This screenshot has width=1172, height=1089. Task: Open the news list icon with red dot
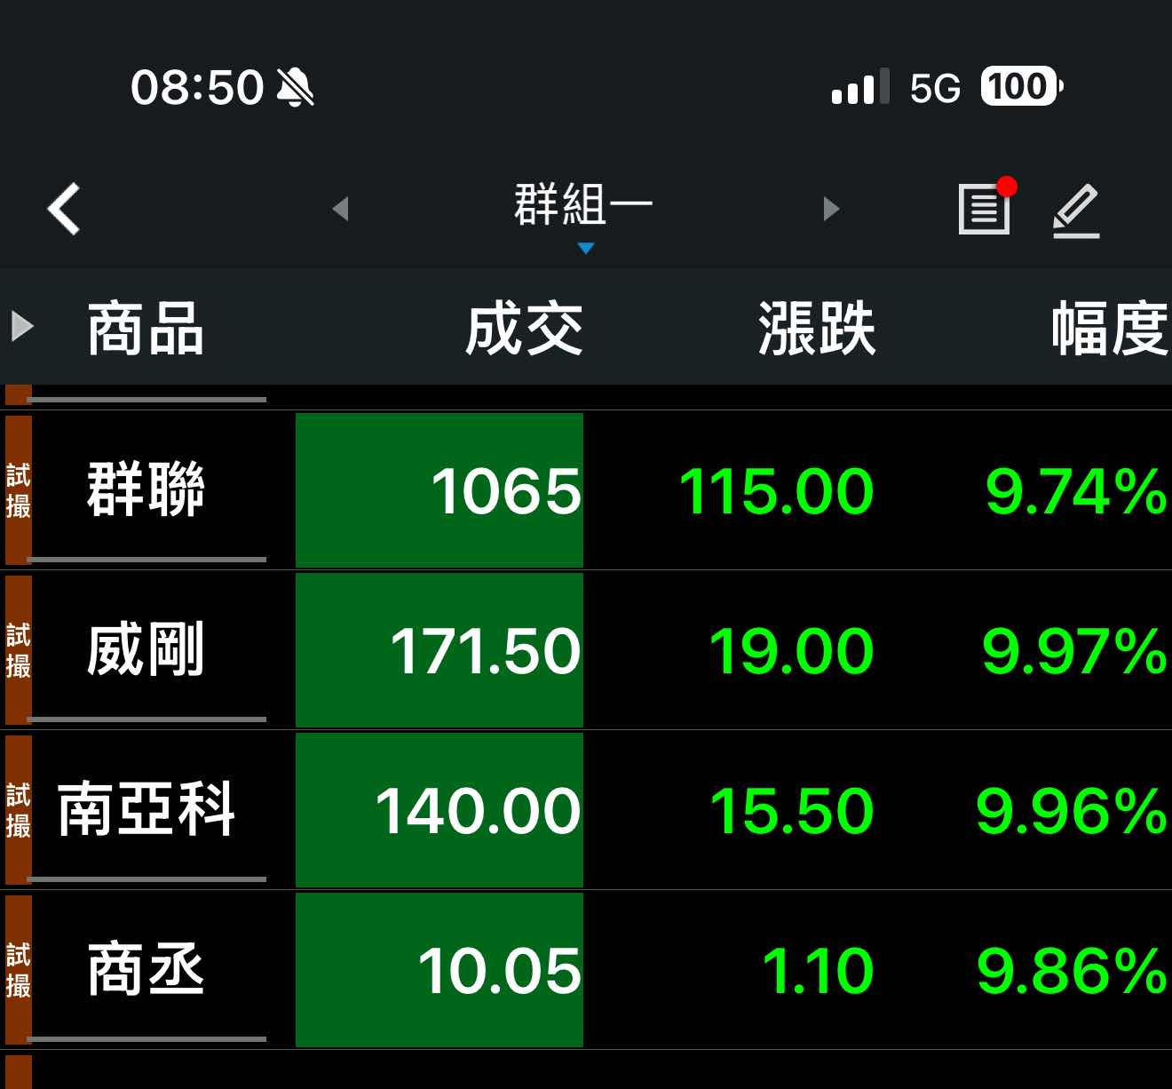click(x=985, y=209)
